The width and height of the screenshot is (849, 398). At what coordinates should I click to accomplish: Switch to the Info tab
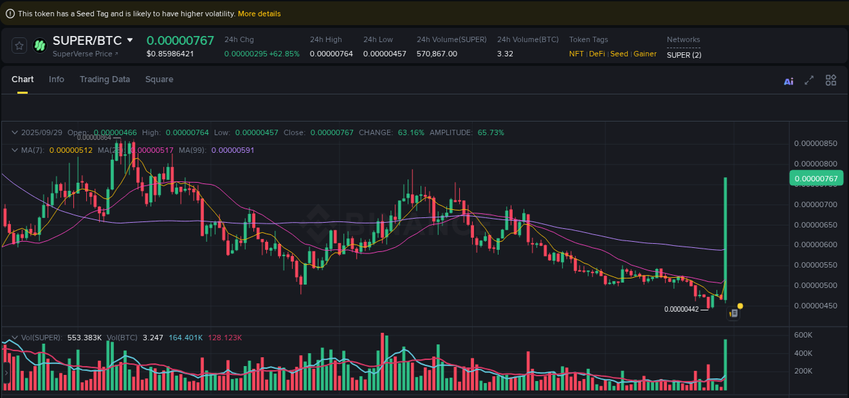[x=56, y=79]
